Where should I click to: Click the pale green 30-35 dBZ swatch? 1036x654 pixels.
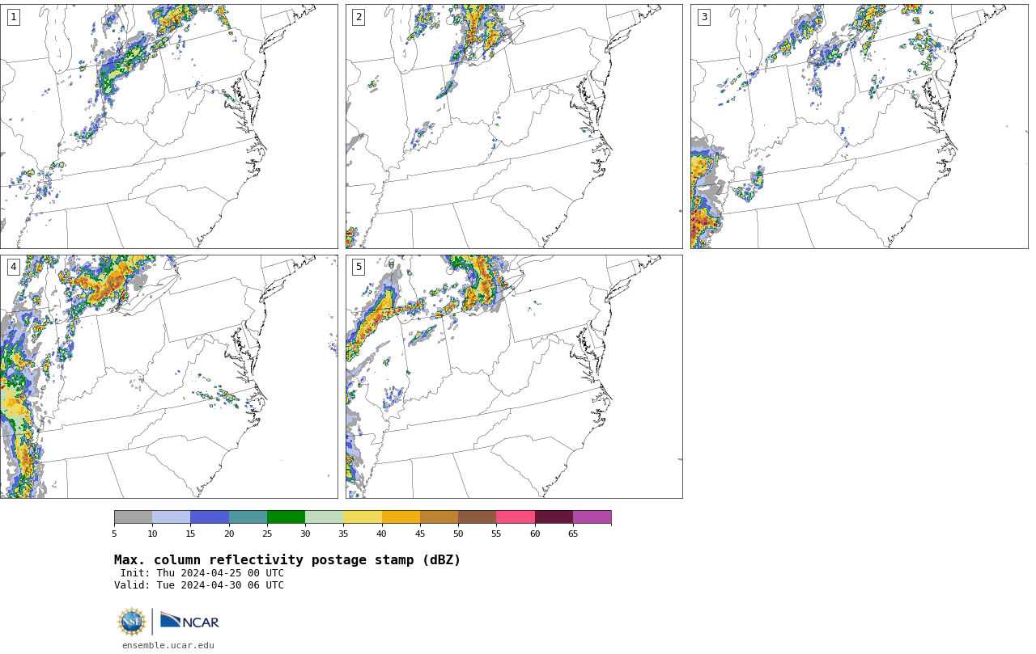click(324, 517)
